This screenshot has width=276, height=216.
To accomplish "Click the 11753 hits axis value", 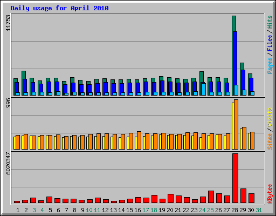I will pos(8,23).
